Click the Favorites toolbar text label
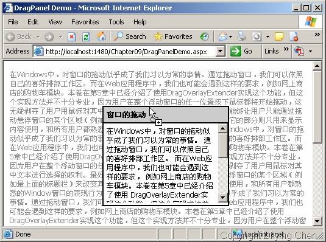The width and height of the screenshot is (326, 242). click(178, 36)
